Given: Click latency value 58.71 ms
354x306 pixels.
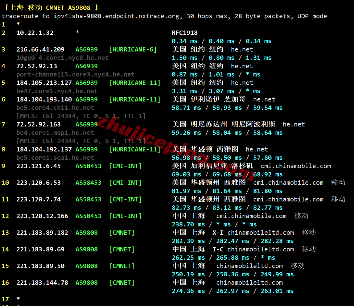Looking at the screenshot, I should click(x=187, y=108).
